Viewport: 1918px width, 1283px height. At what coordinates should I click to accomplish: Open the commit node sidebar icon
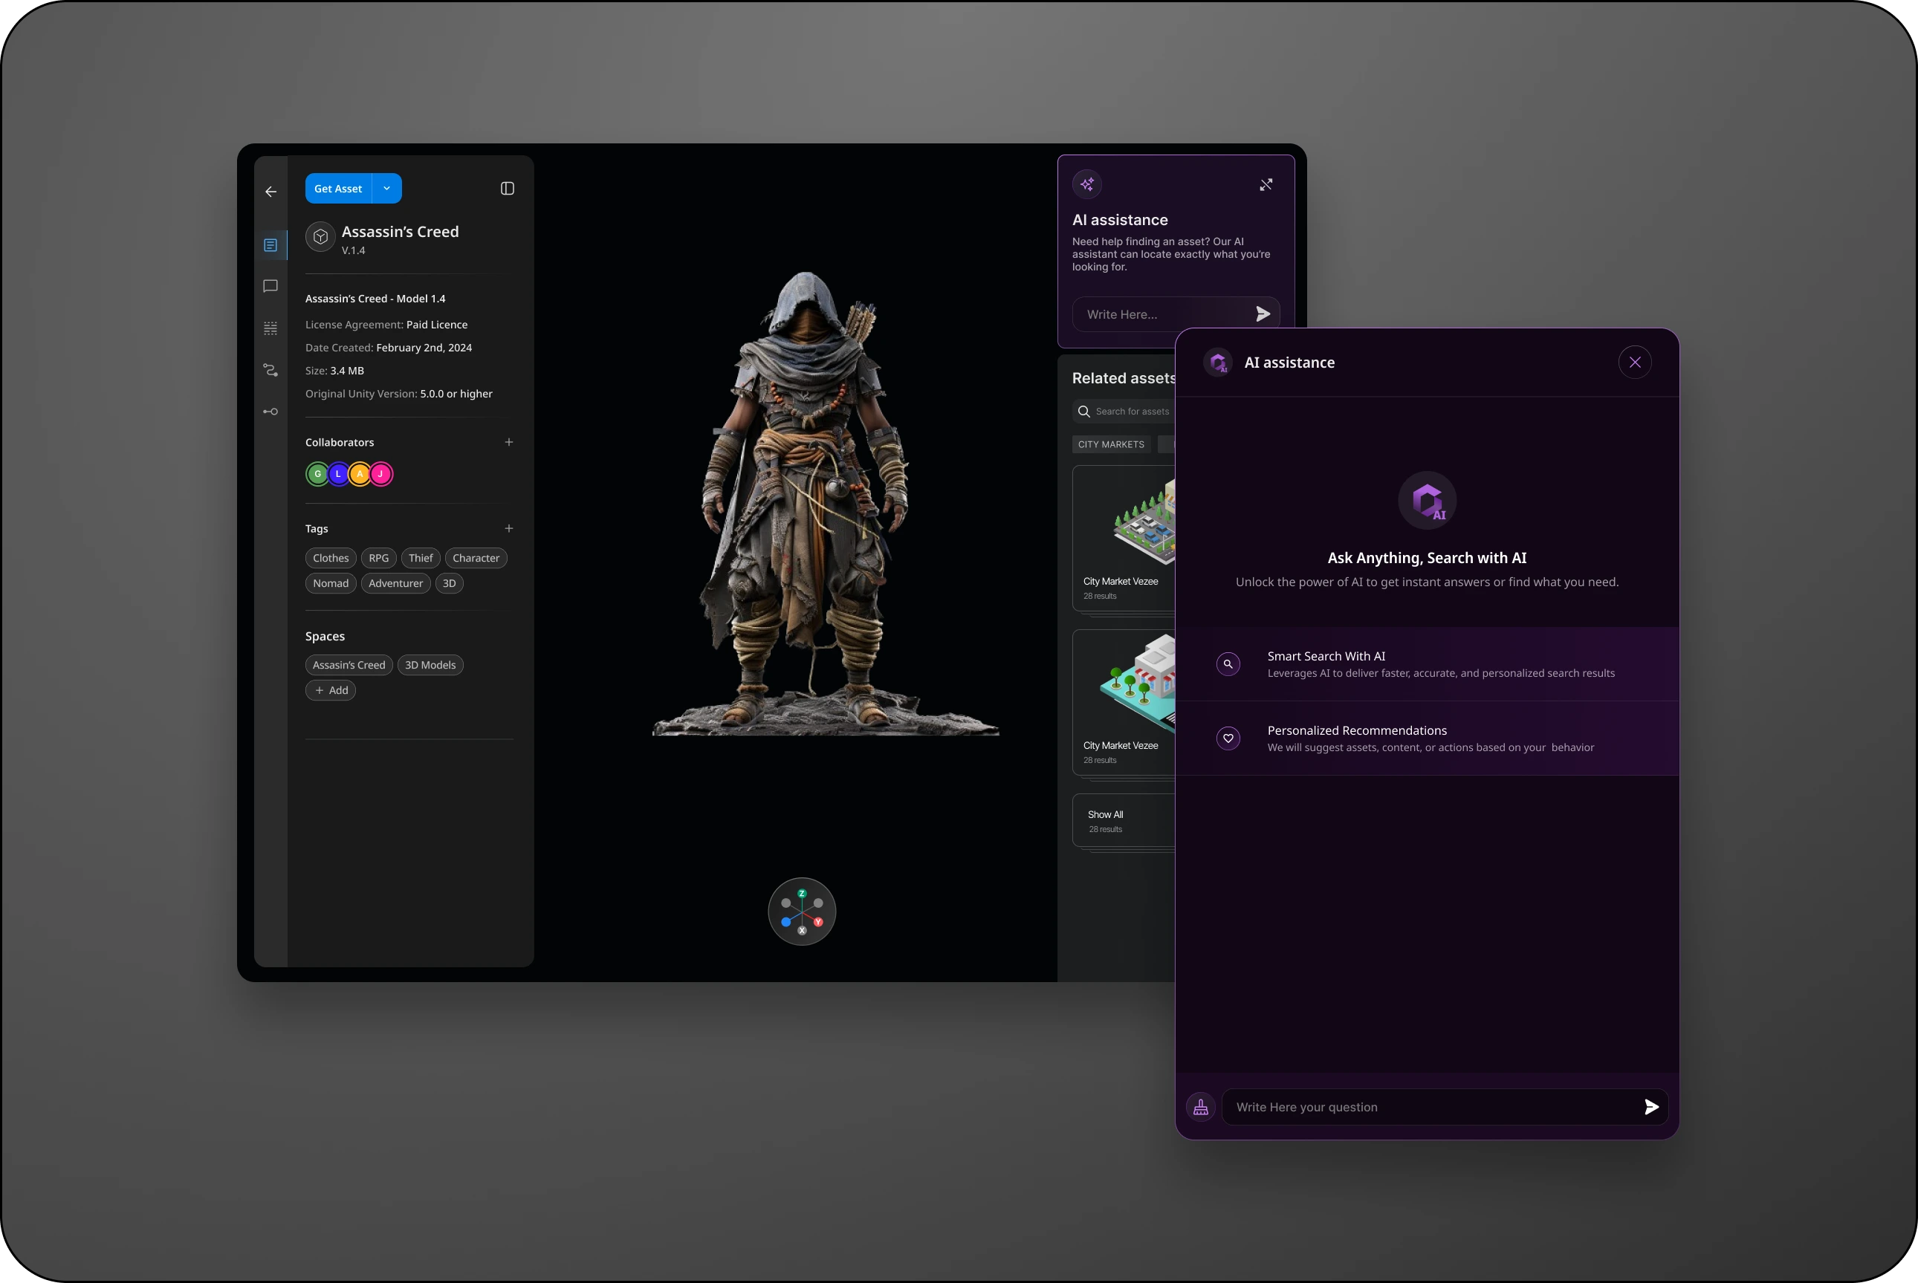pos(270,412)
